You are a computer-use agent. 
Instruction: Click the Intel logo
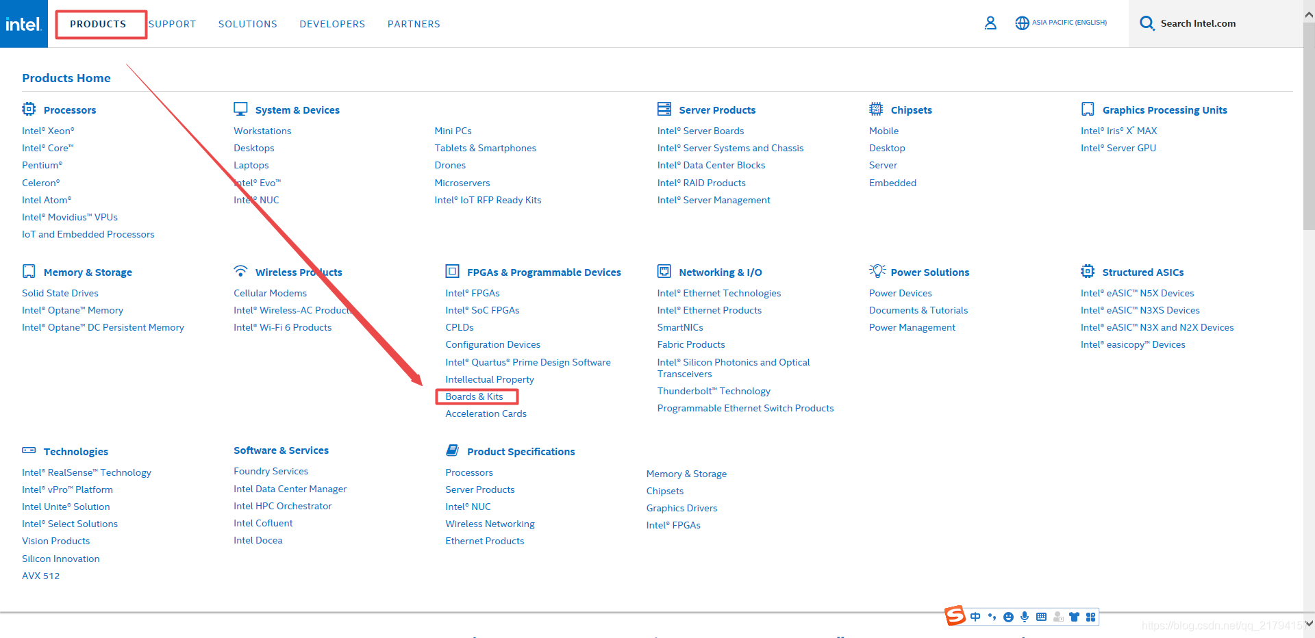click(x=24, y=24)
